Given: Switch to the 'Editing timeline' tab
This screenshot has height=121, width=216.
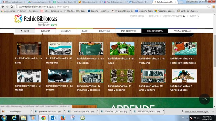Looking at the screenshot, I should coord(89,2).
